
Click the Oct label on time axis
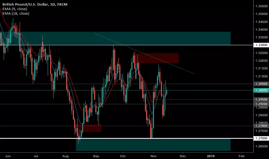123,156
